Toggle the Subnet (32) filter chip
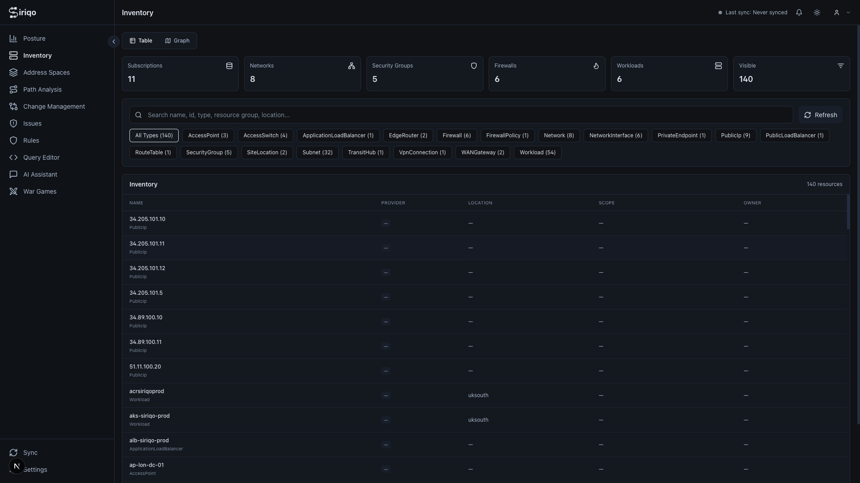The height and width of the screenshot is (483, 860). 317,153
